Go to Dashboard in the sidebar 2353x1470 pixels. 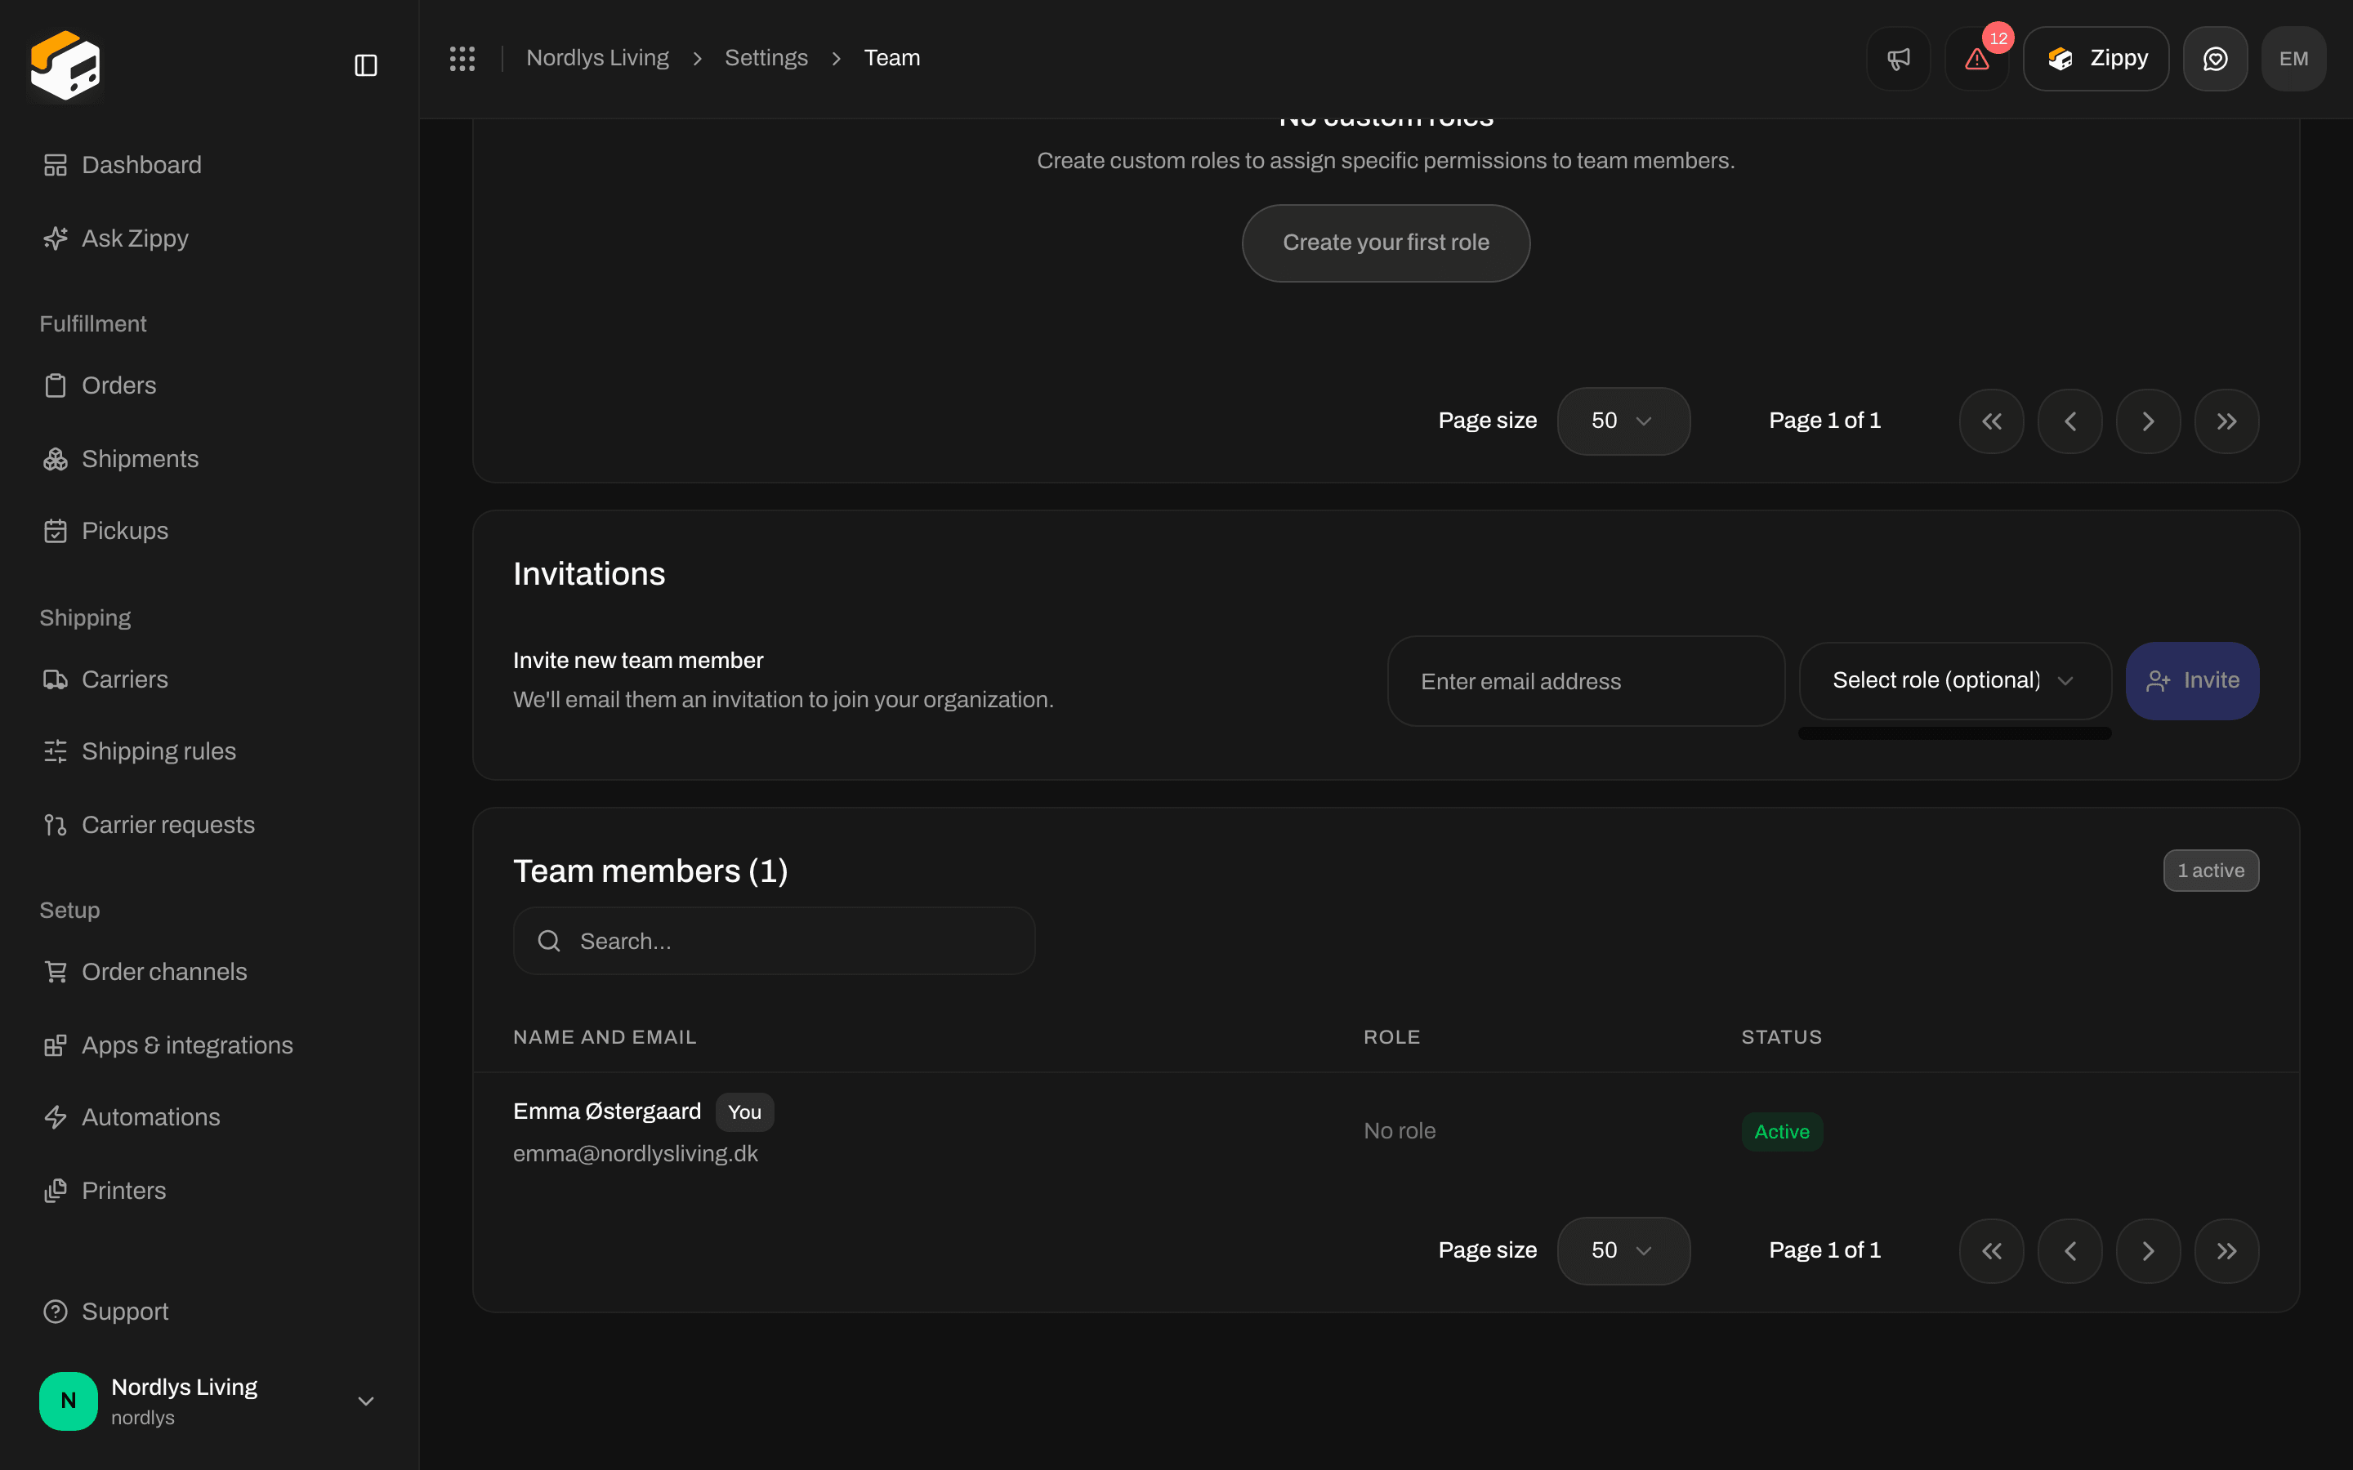209,165
